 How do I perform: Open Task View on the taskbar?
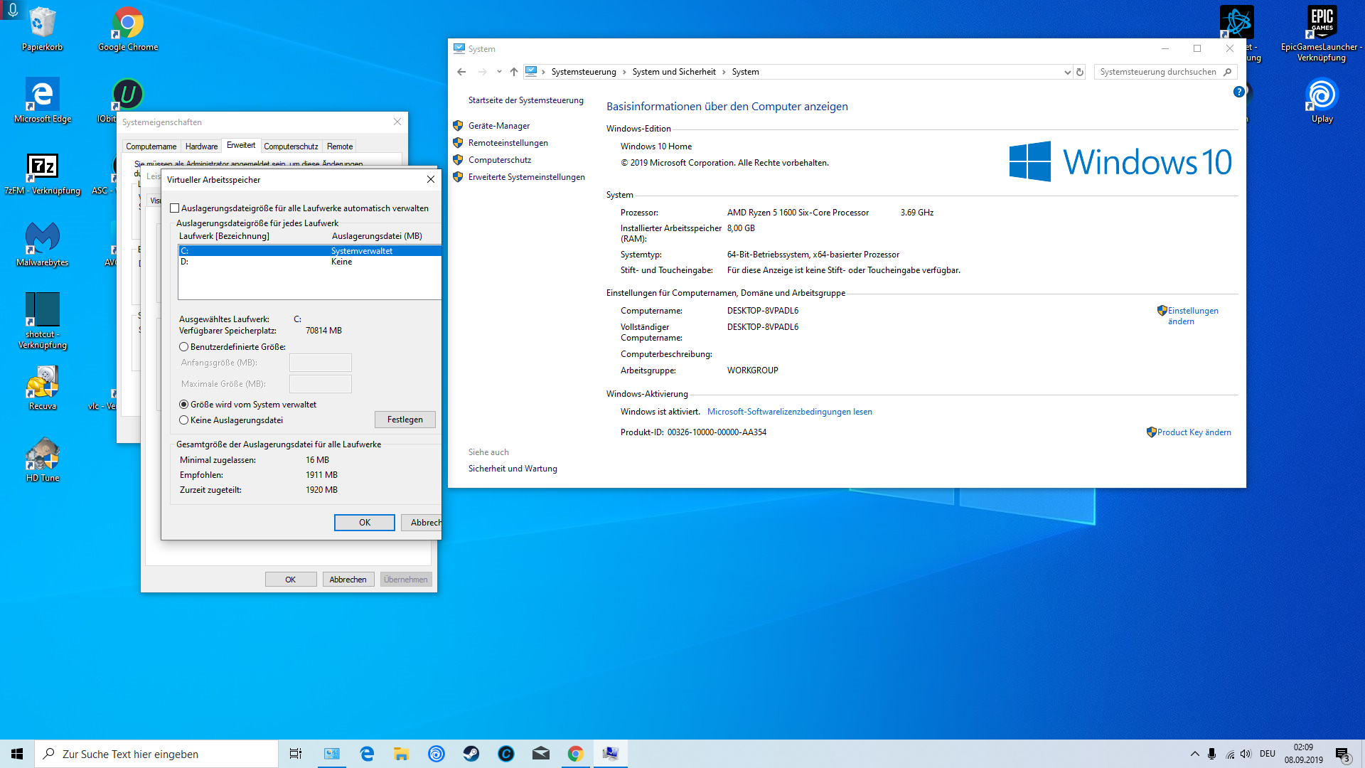[296, 754]
